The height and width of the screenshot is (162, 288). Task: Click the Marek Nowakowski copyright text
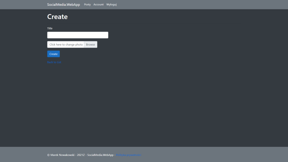(63, 155)
